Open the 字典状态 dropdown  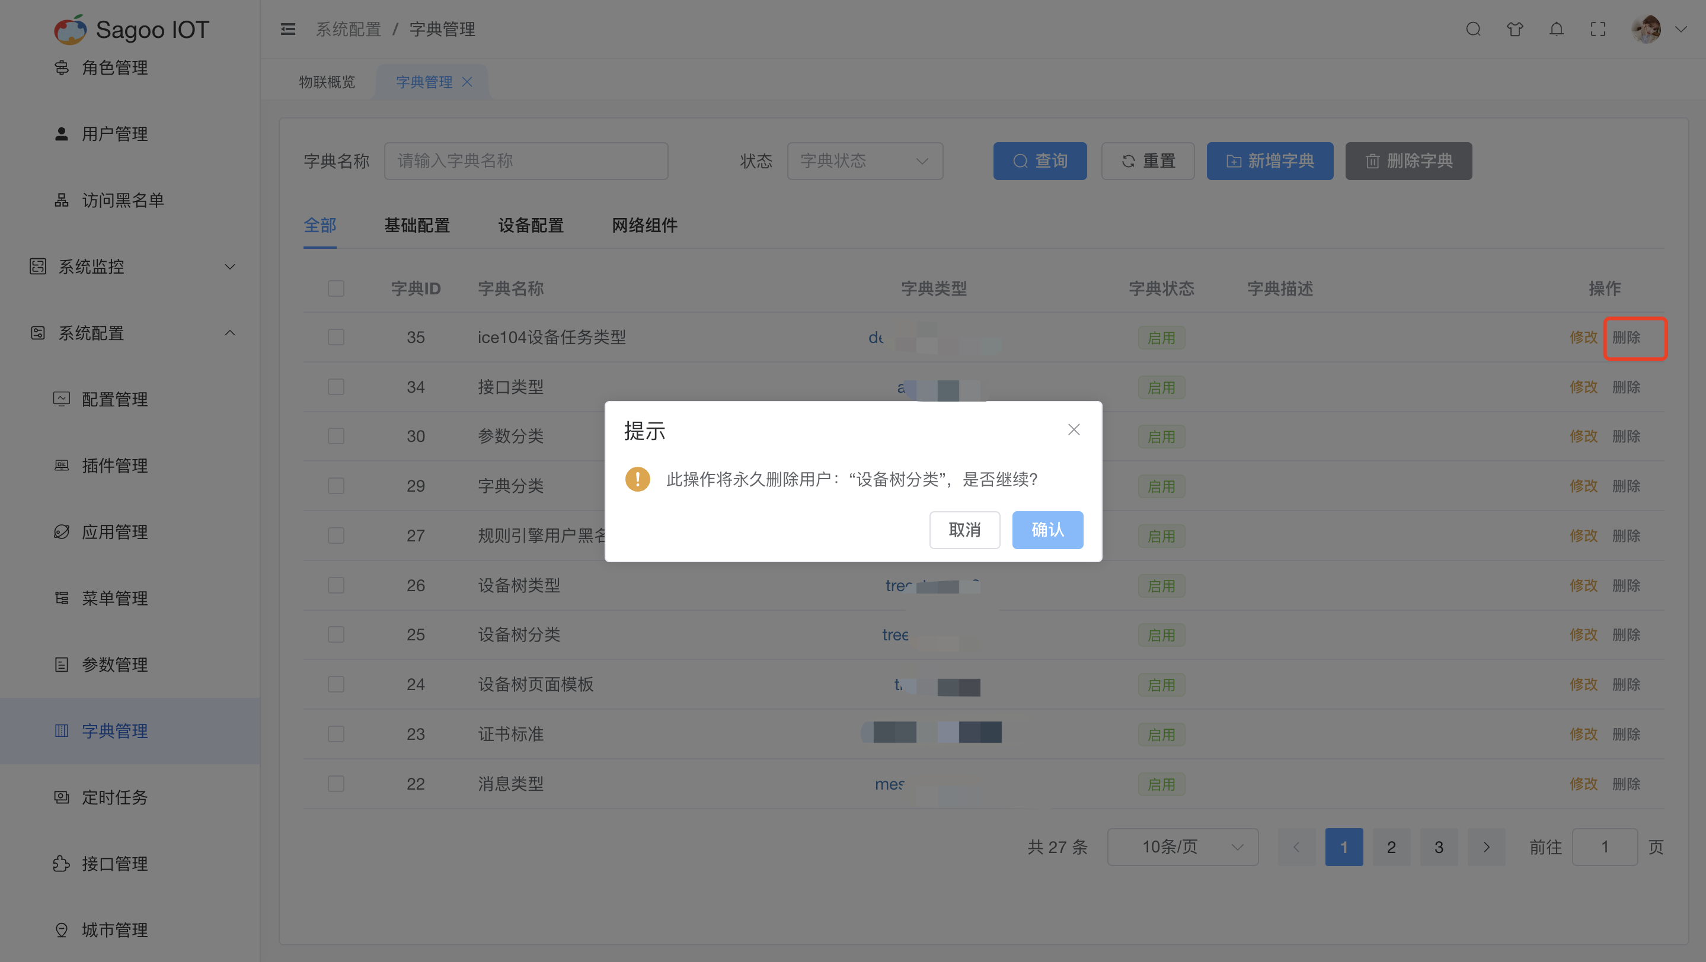click(x=865, y=161)
